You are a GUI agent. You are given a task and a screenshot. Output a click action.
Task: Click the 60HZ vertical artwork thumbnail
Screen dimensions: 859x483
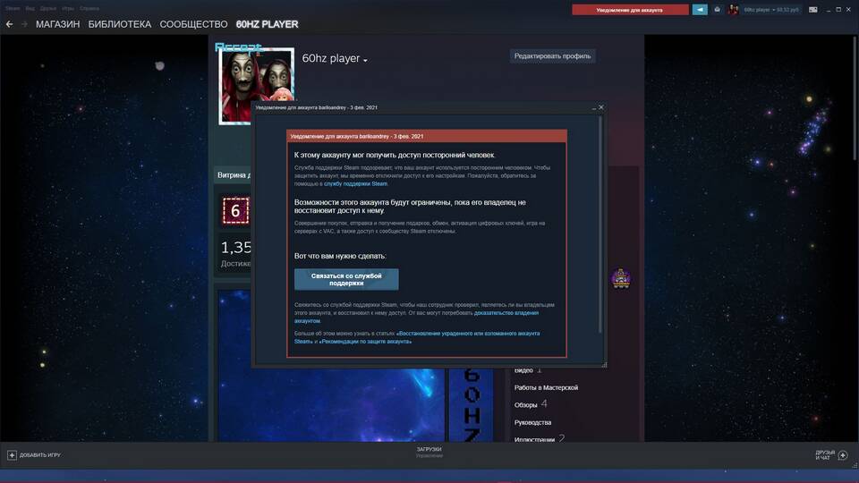click(x=472, y=404)
